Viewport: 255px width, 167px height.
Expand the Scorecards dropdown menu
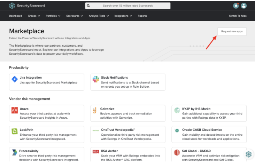point(75,16)
